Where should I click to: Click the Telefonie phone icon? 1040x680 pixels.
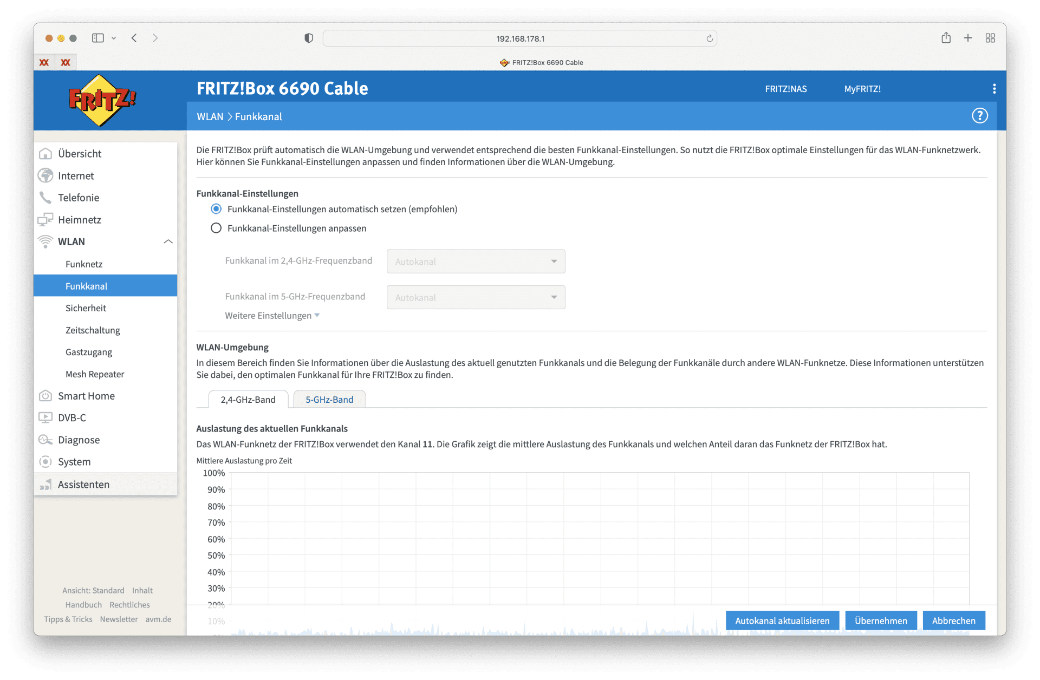pyautogui.click(x=45, y=198)
